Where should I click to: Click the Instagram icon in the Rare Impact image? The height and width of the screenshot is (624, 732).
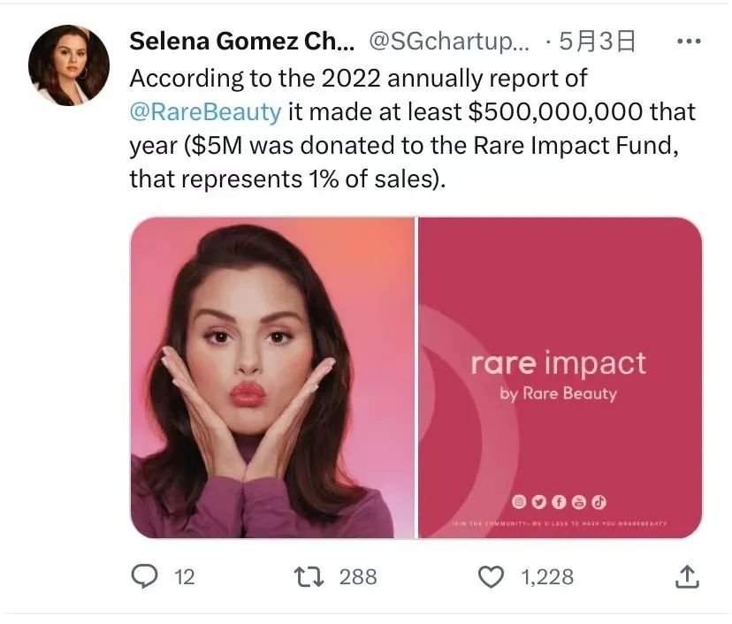[x=520, y=501]
